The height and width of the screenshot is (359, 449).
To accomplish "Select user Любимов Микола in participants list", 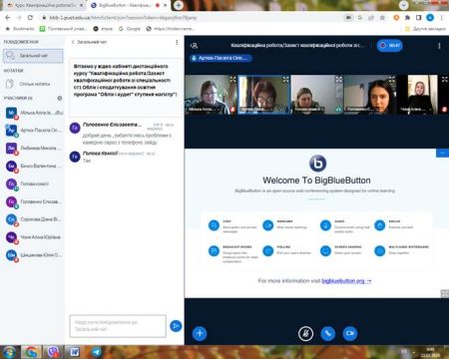I will pos(33,148).
